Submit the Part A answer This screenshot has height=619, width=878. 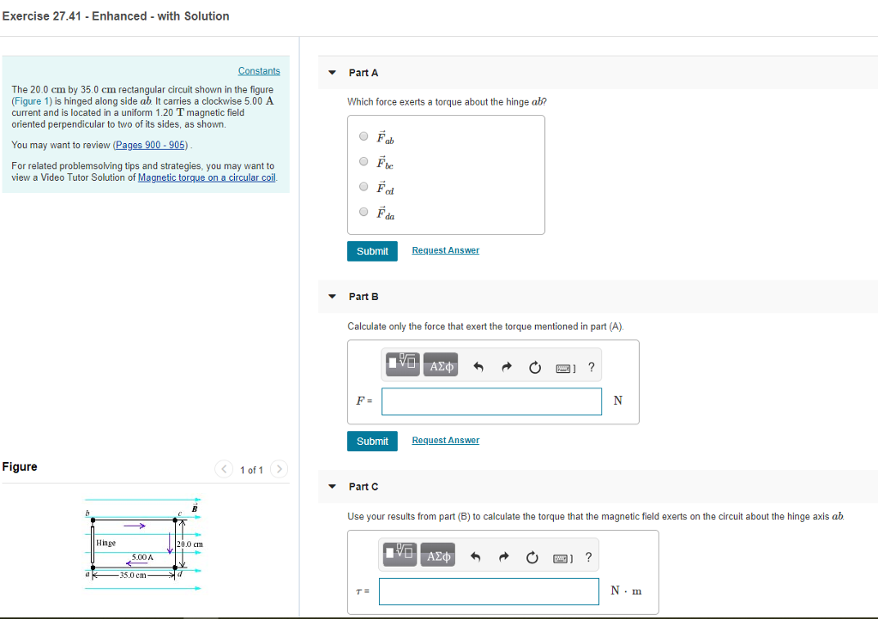point(372,250)
